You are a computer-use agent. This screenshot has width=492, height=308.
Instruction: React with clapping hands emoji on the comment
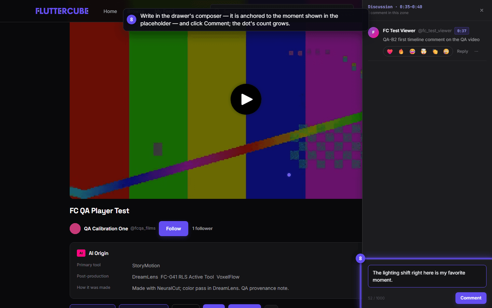pos(435,51)
